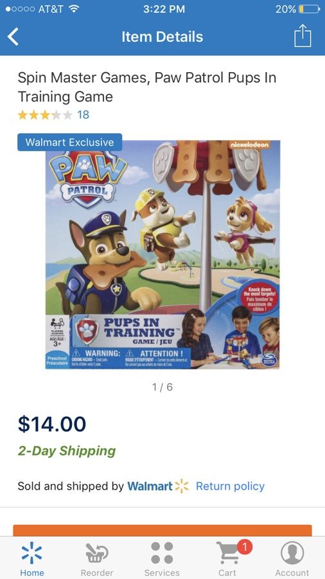Click the Return policy link
The image size is (325, 579).
coord(230,486)
